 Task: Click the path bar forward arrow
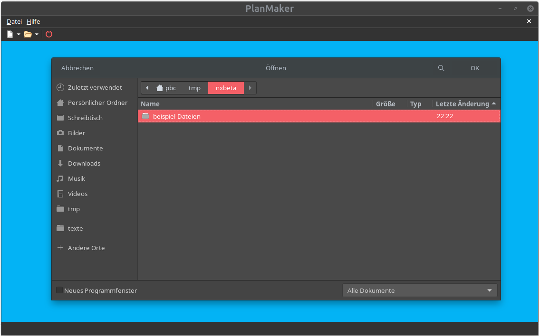tap(250, 88)
